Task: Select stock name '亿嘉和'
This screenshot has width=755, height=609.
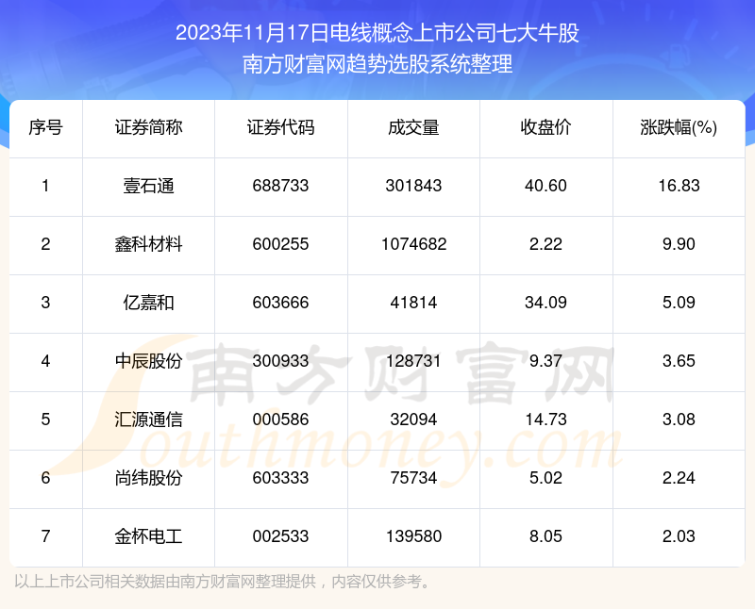Action: [x=148, y=303]
